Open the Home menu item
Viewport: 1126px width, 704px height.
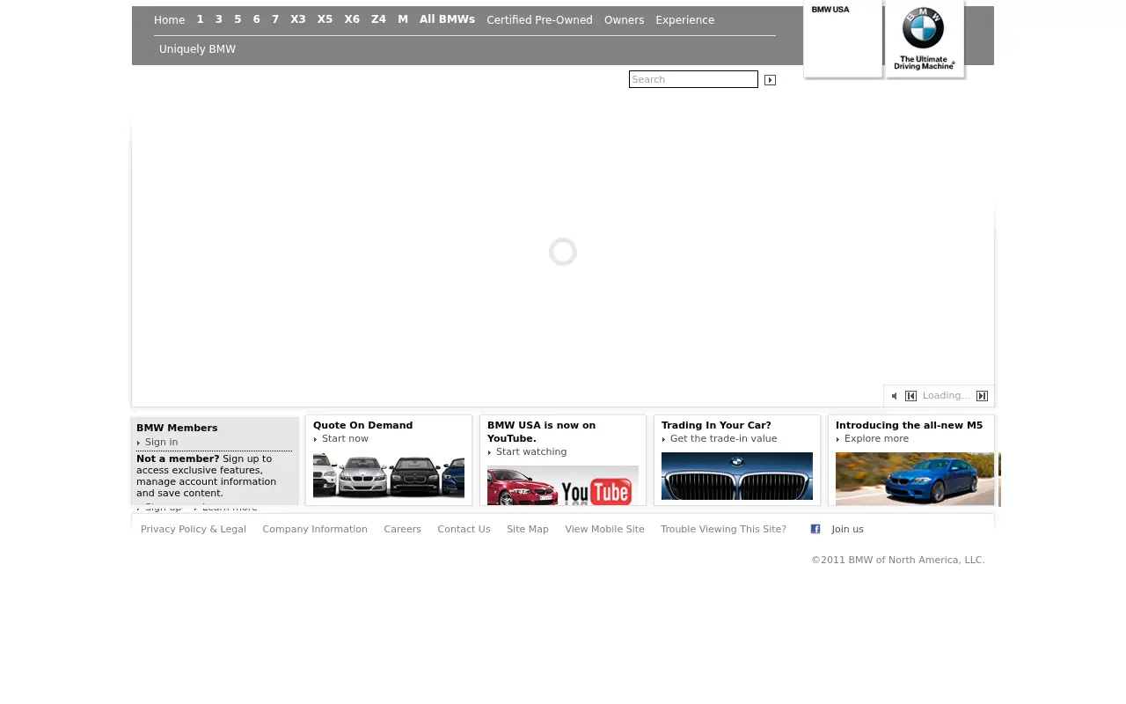[170, 20]
